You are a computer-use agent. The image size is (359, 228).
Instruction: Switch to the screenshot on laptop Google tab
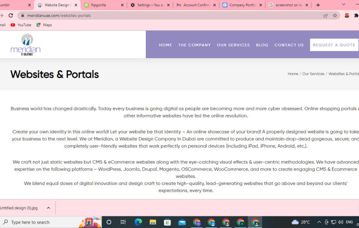(x=288, y=5)
